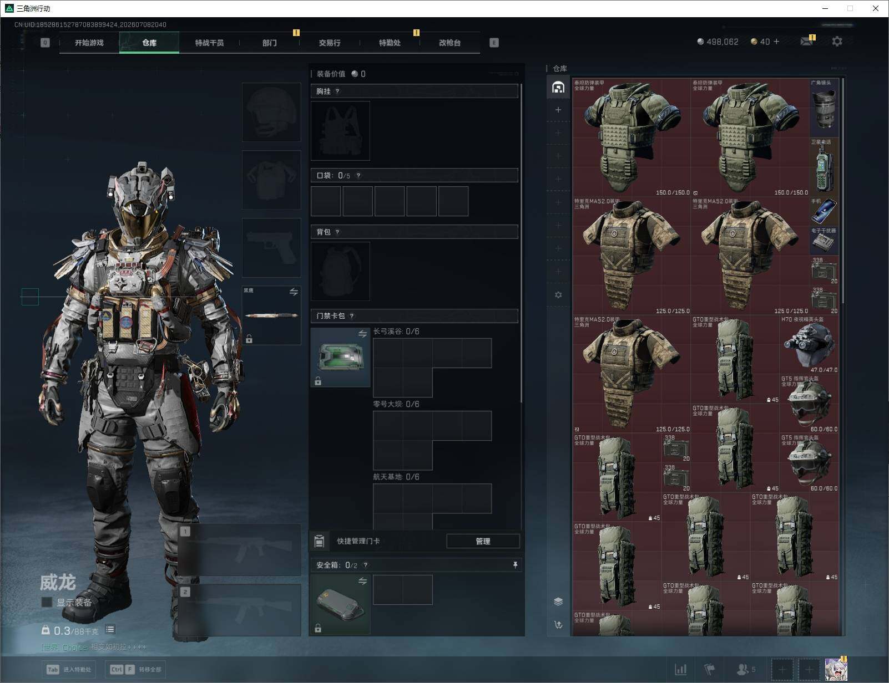Add a new stash tab with plus

pyautogui.click(x=558, y=110)
